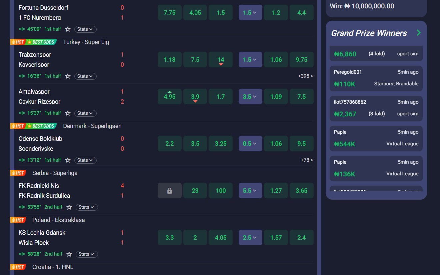Open the 5.5 goal line dropdown

coord(250,191)
